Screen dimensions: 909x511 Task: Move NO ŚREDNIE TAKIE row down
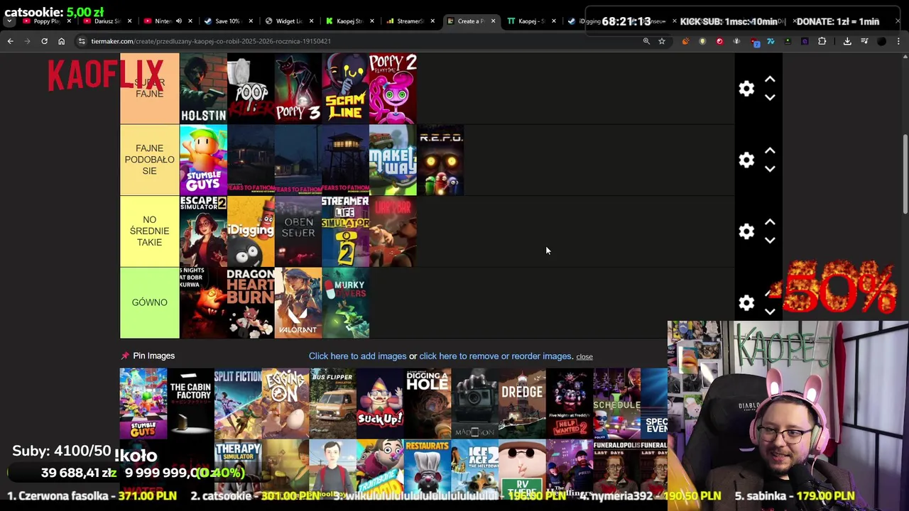point(770,241)
